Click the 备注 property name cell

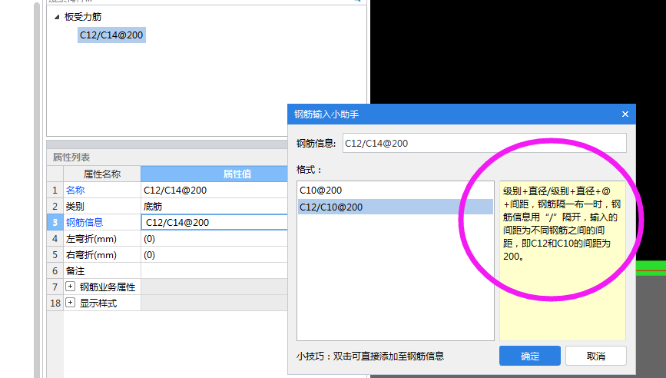(x=102, y=271)
